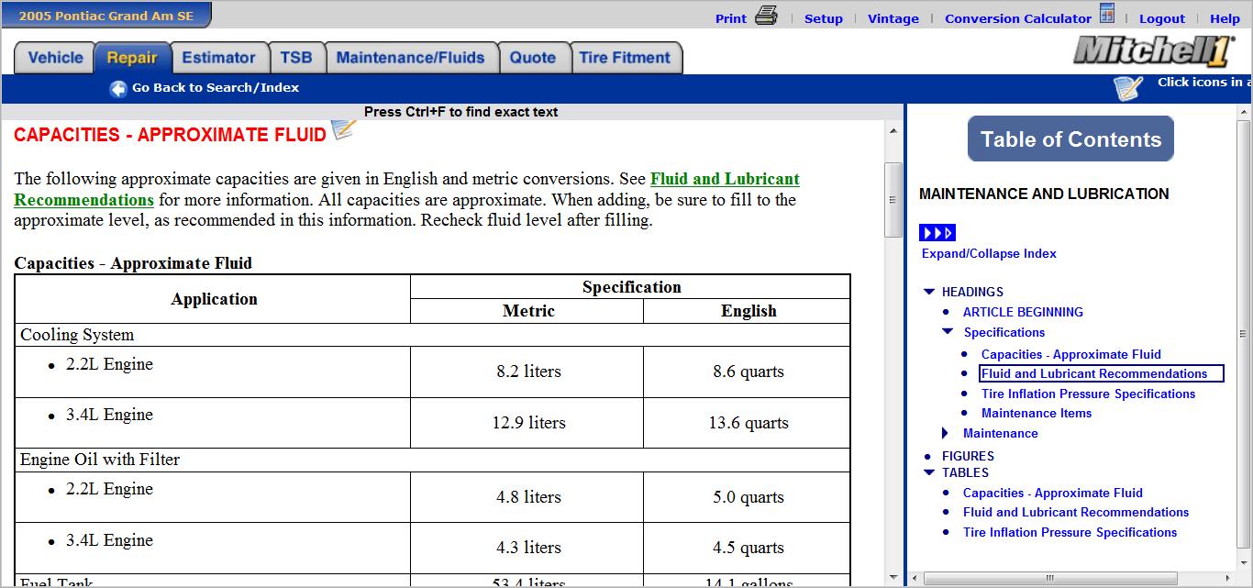
Task: Collapse the Specifications tree node
Action: point(948,332)
